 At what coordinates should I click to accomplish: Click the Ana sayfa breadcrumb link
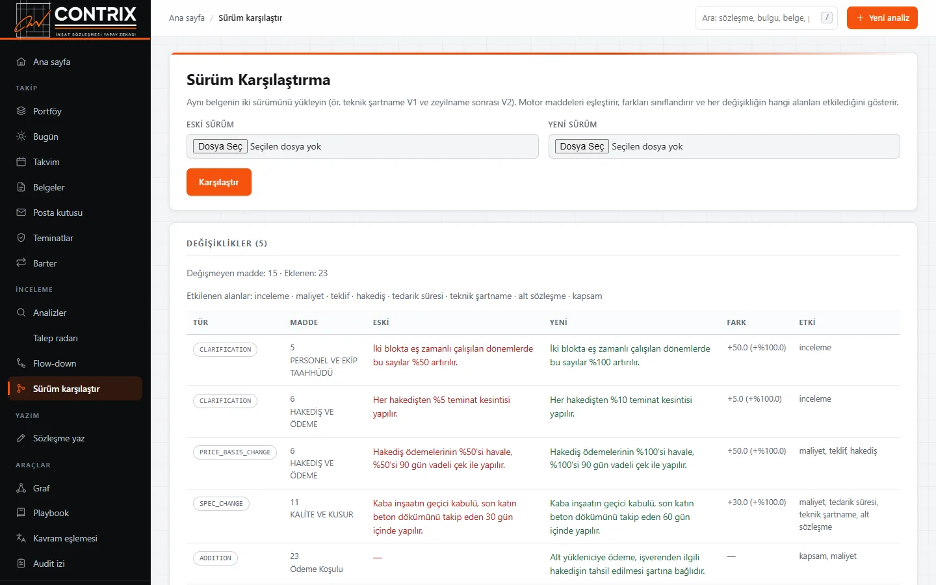pyautogui.click(x=187, y=18)
